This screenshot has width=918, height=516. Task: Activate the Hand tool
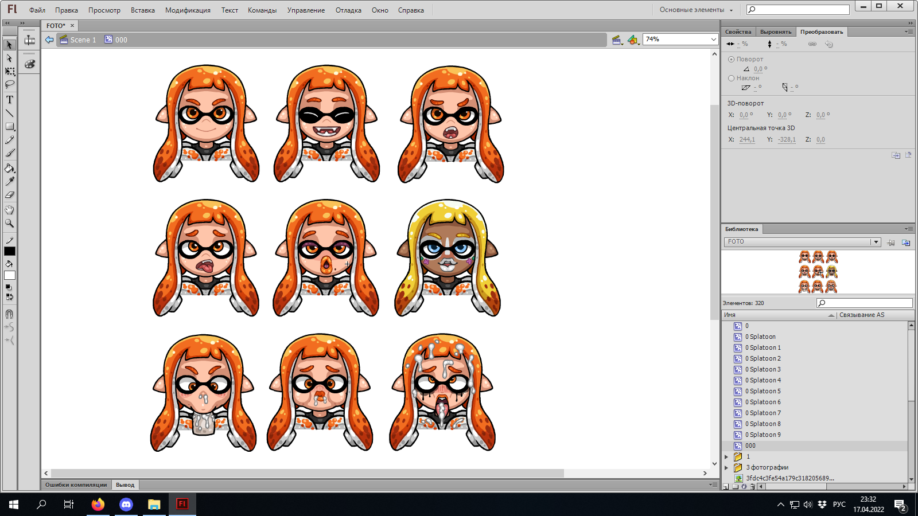click(10, 210)
